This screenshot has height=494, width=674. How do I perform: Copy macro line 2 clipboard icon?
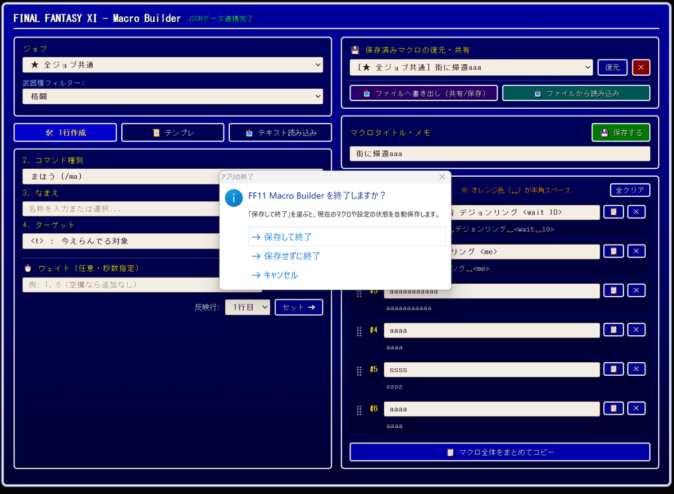point(613,251)
